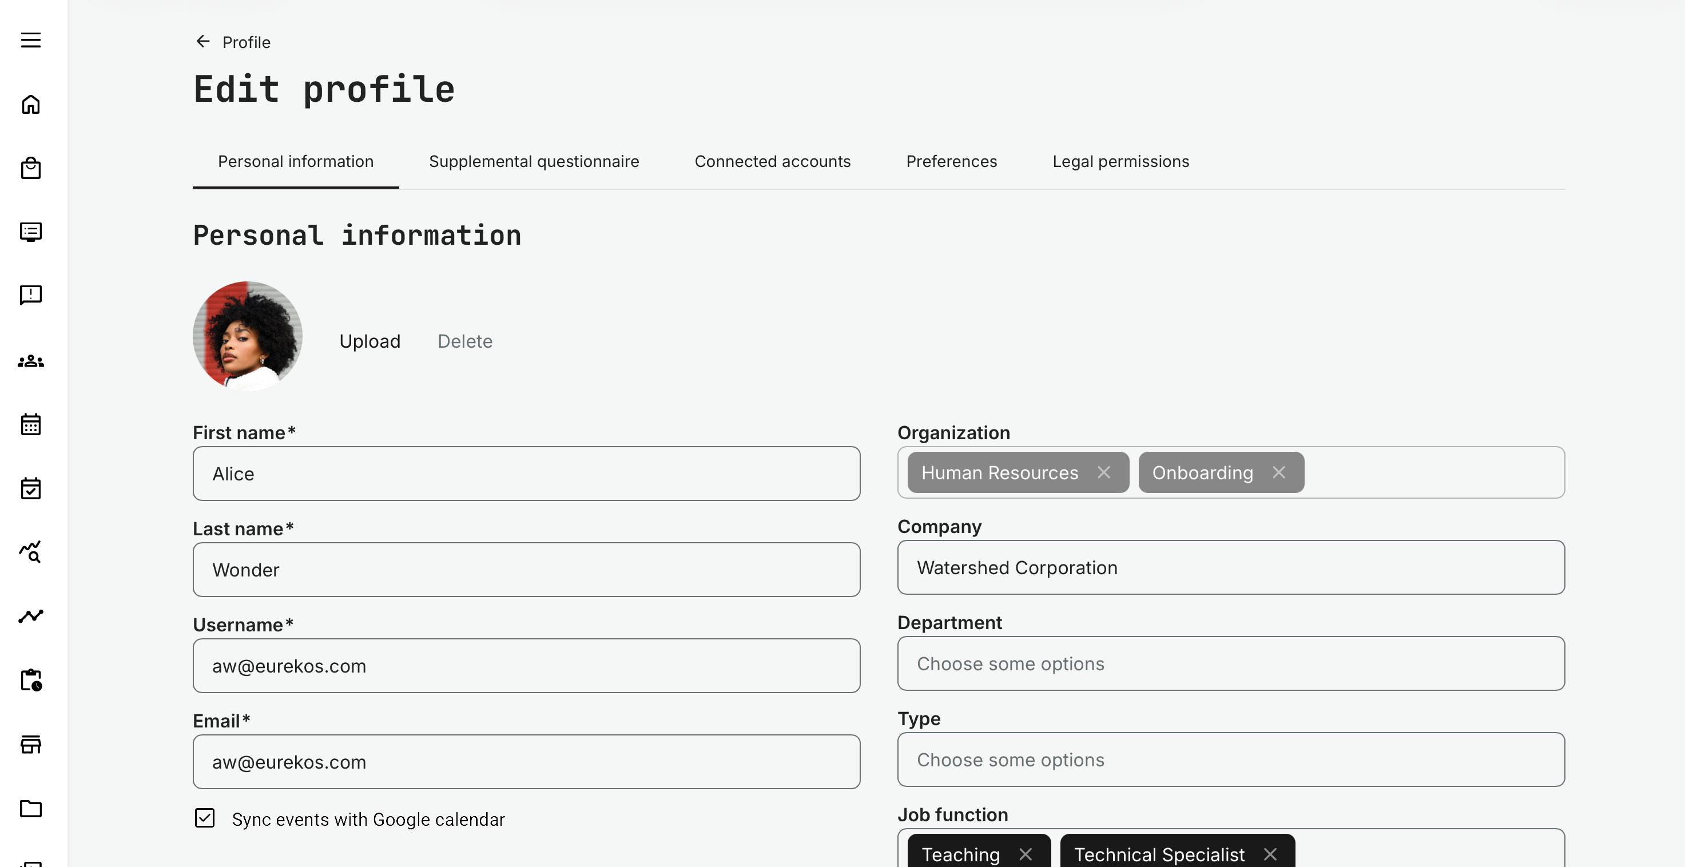The height and width of the screenshot is (867, 1685).
Task: Uncheck Sync events with Google calendar
Action: [x=205, y=818]
